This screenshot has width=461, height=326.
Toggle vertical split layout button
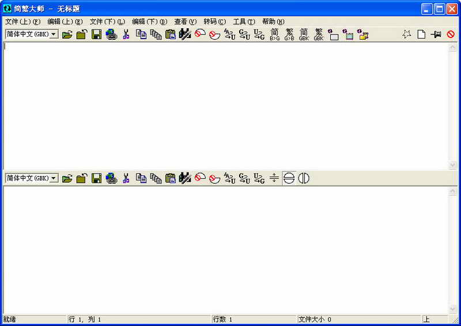304,178
